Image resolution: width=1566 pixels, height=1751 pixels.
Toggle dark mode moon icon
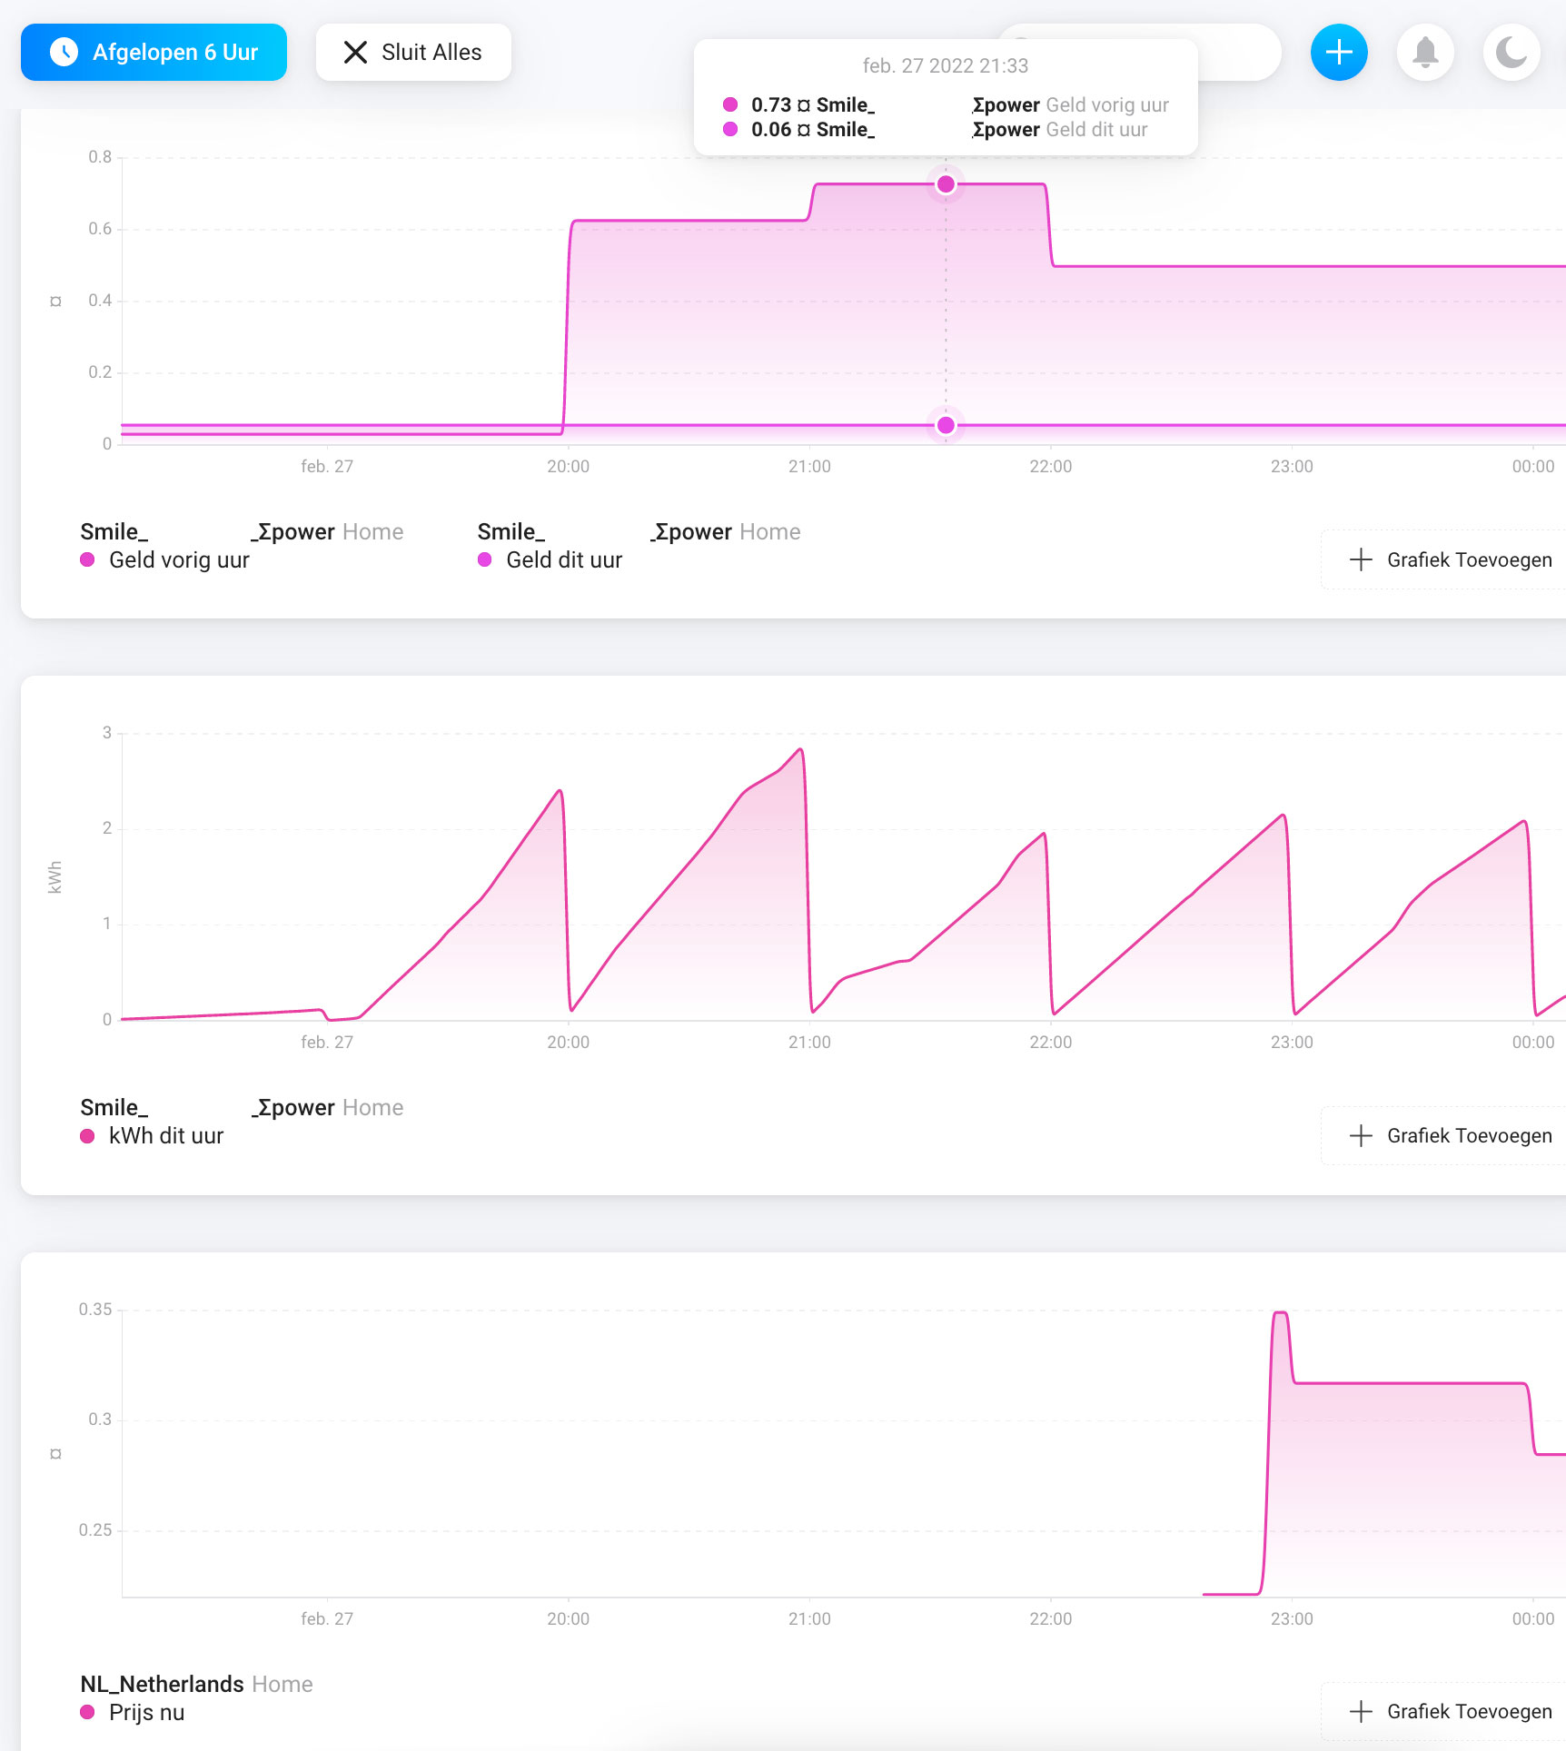click(x=1511, y=52)
